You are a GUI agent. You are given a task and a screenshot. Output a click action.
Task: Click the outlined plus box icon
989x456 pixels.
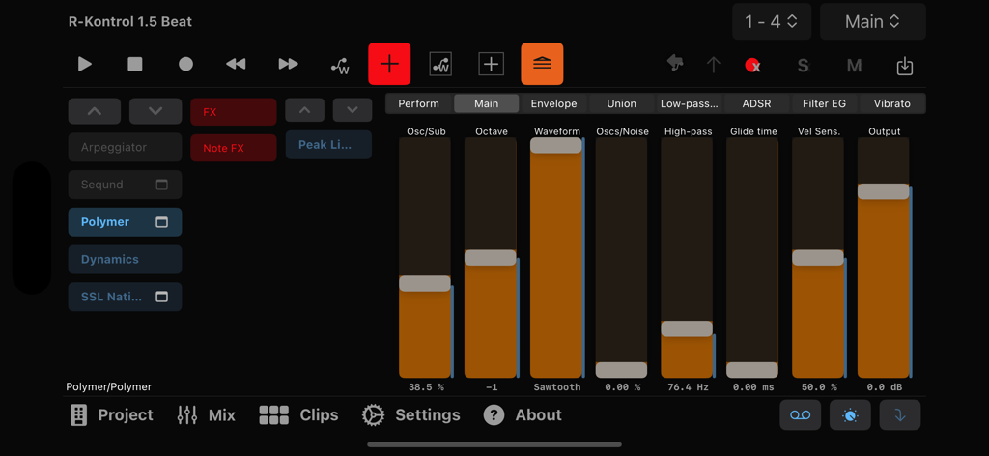pyautogui.click(x=491, y=64)
